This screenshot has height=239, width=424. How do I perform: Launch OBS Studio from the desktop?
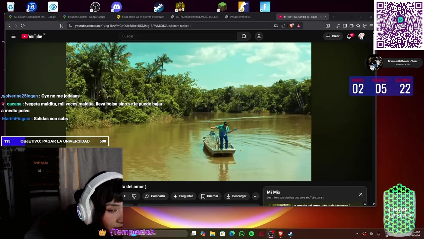tap(95, 7)
